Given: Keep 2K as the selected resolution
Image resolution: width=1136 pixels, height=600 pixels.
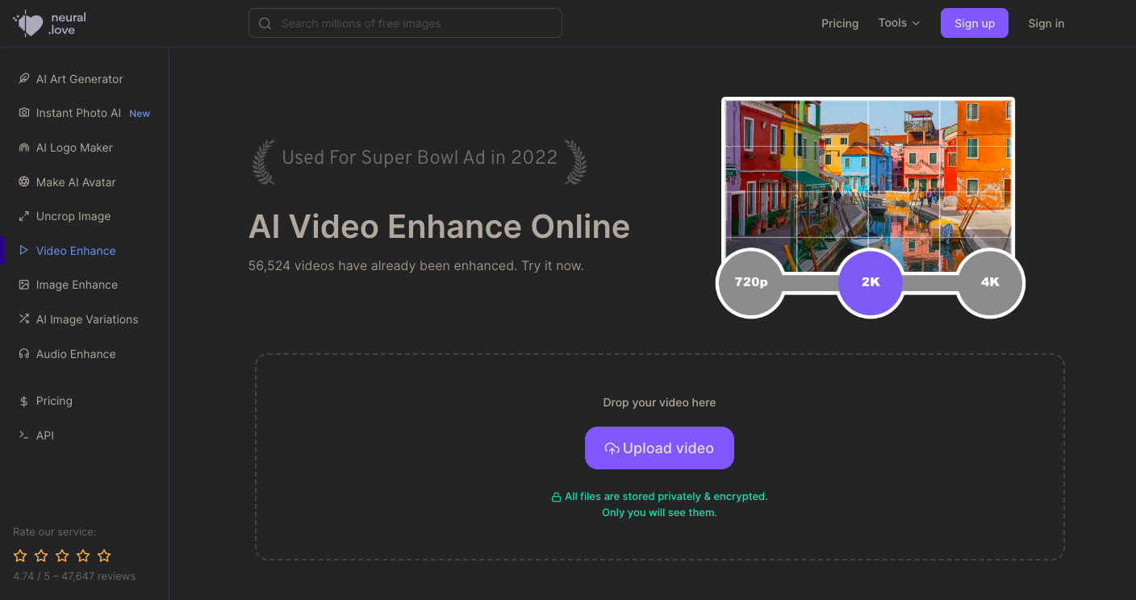Looking at the screenshot, I should pos(870,283).
